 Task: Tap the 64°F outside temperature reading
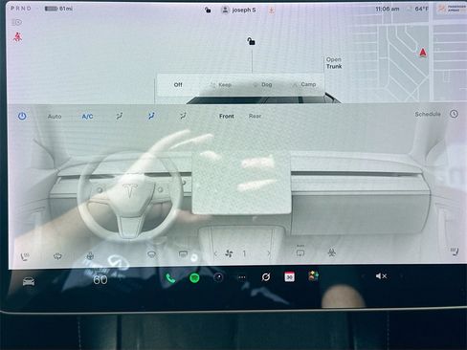(421, 9)
